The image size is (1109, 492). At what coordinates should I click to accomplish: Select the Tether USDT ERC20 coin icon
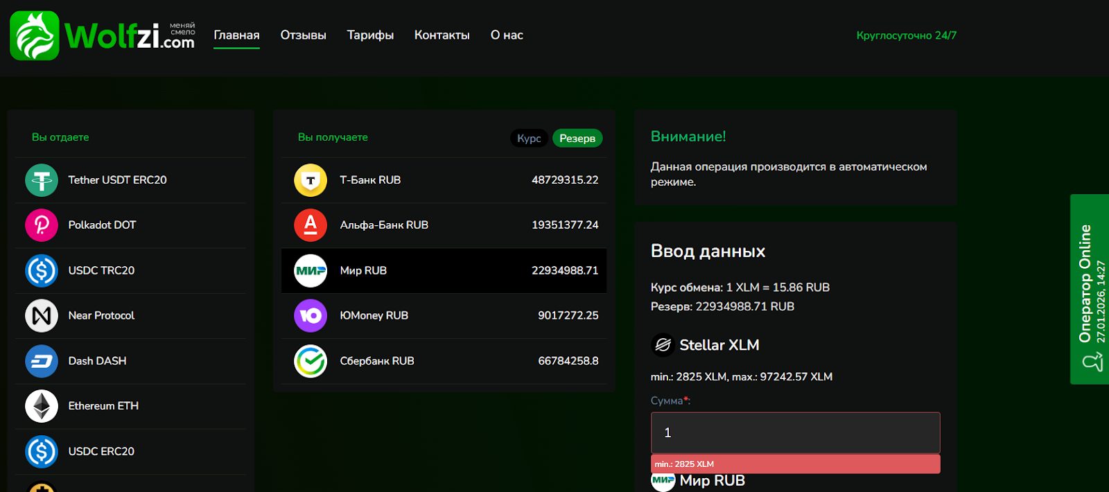click(x=42, y=180)
